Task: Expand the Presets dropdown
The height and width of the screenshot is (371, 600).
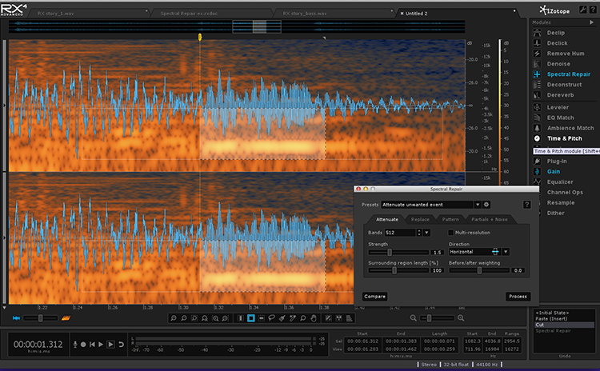Action: point(478,205)
